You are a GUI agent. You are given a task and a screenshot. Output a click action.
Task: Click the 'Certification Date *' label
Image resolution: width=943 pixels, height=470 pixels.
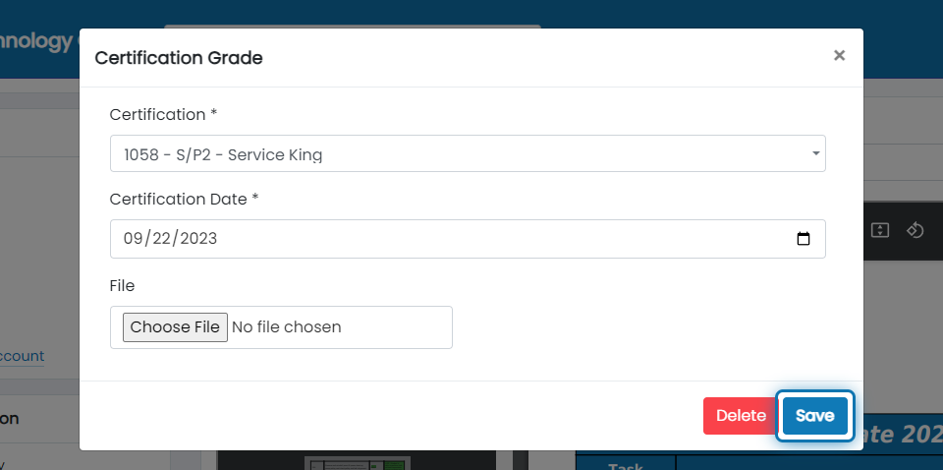pyautogui.click(x=184, y=199)
